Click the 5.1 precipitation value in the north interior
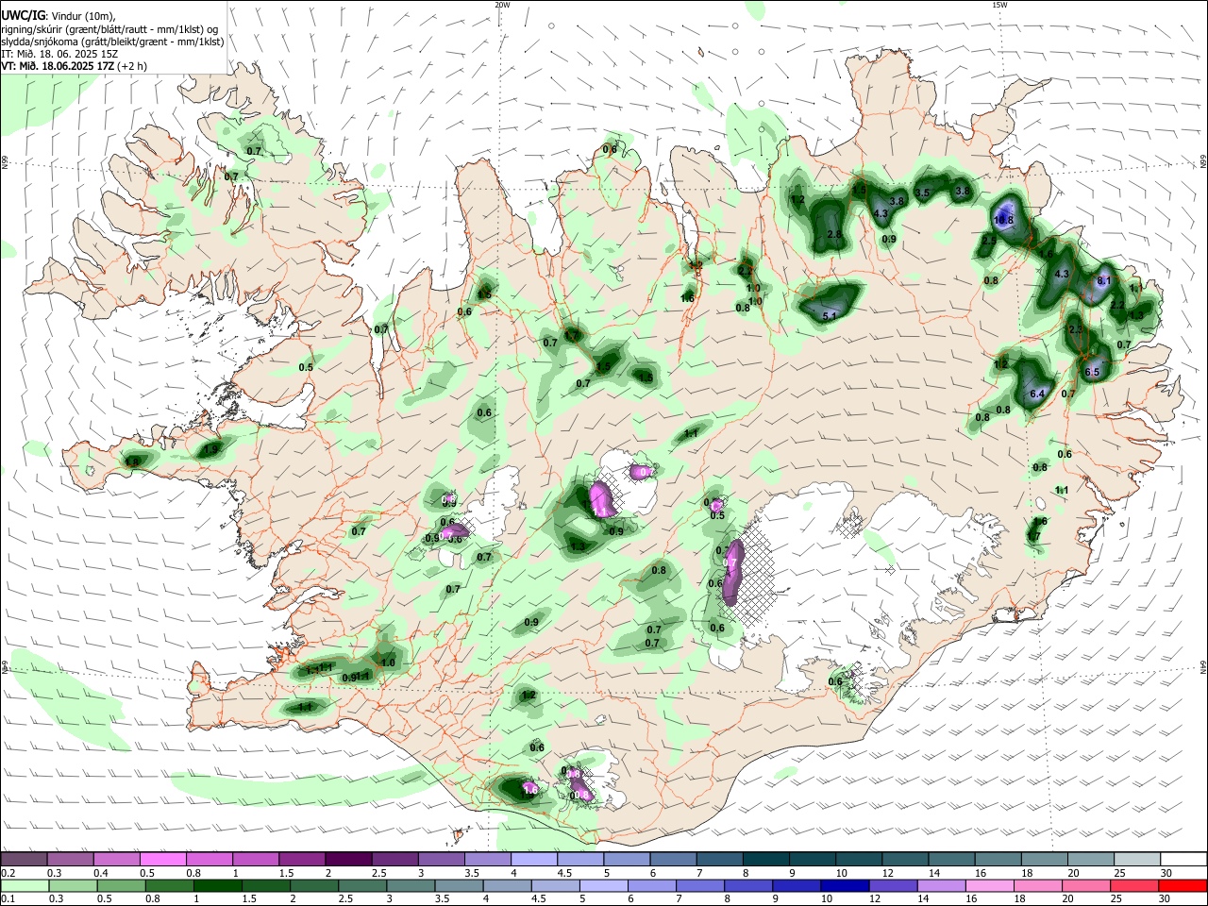 coord(831,316)
